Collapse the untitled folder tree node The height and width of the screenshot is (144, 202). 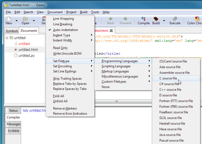(7, 38)
